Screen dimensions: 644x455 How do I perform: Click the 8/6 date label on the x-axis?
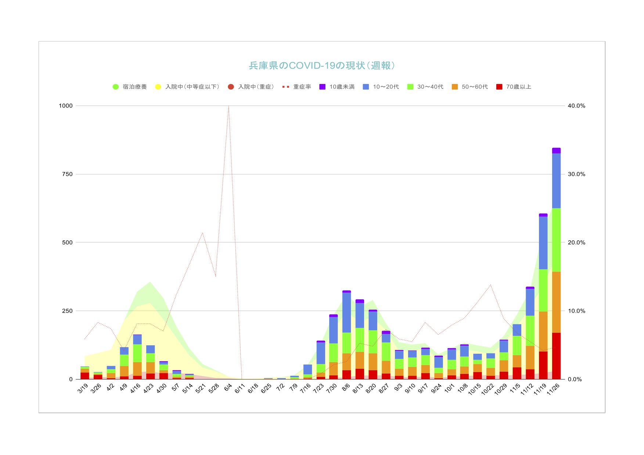point(346,388)
